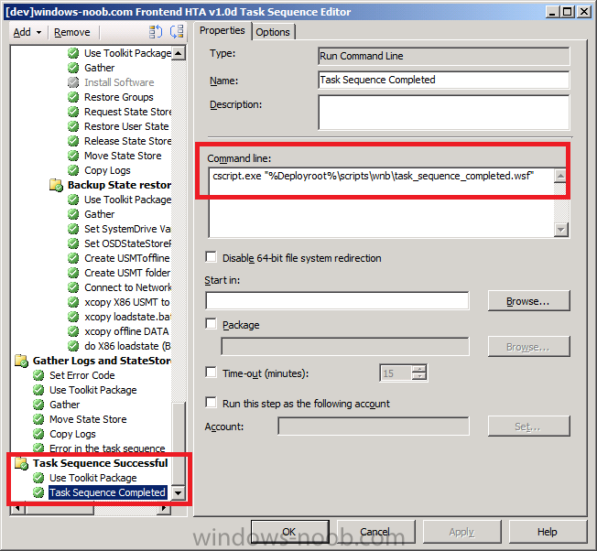Enable the Package checkbox
The width and height of the screenshot is (597, 551).
pyautogui.click(x=211, y=324)
